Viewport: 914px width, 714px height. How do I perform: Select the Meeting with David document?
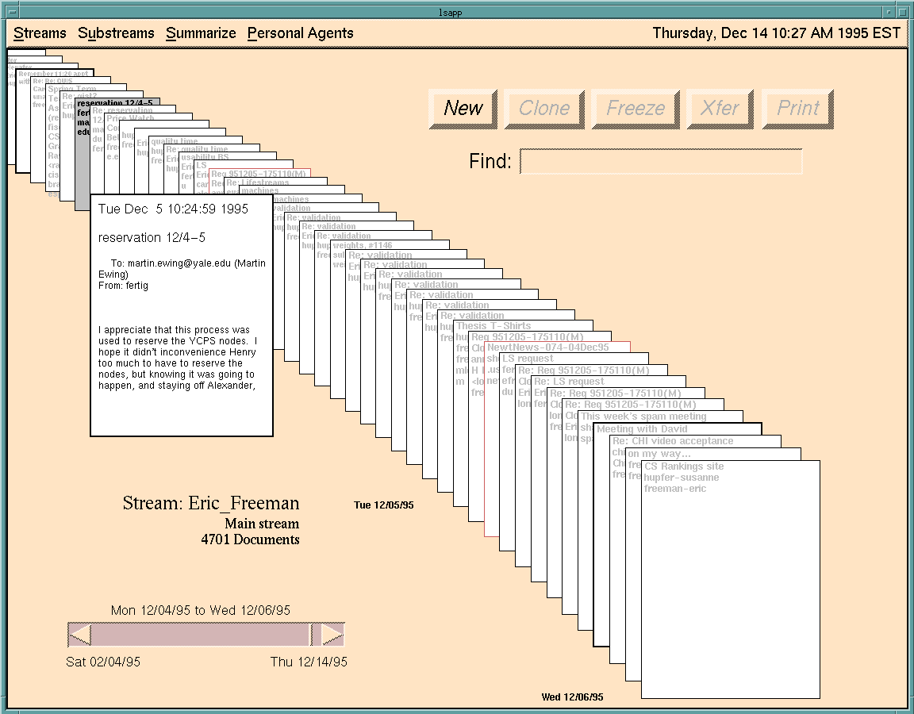[x=642, y=429]
